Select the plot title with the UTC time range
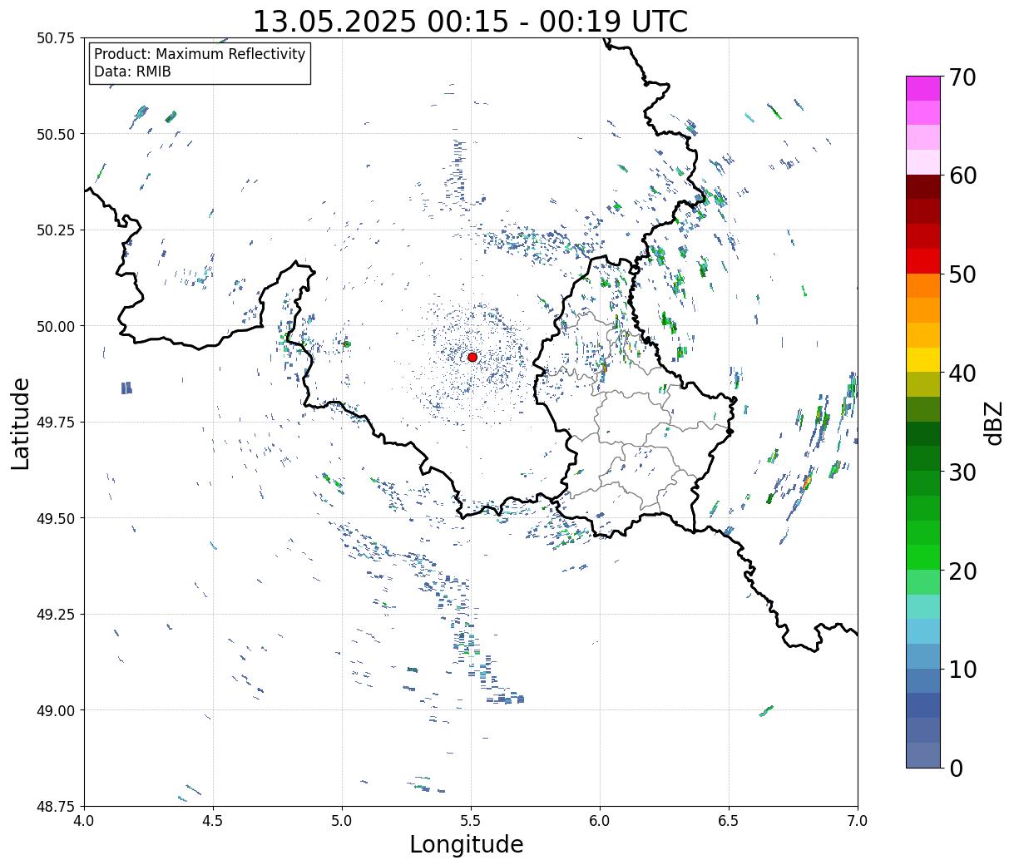Viewport: 1014px width, 865px height. pos(470,21)
